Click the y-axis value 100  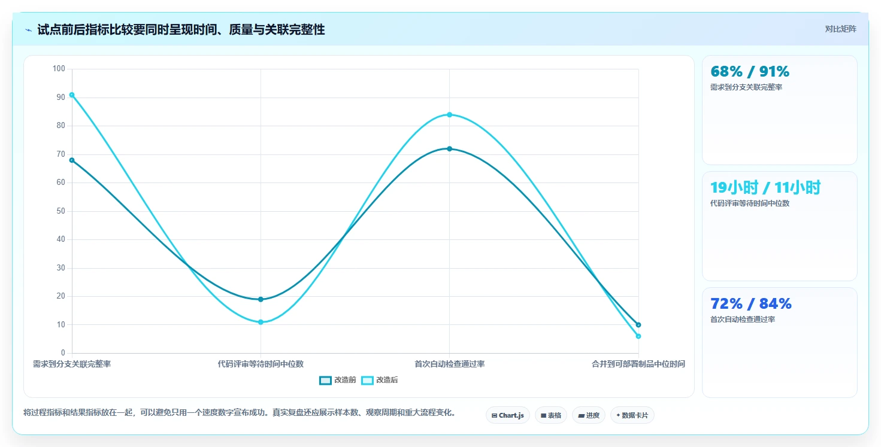click(59, 69)
